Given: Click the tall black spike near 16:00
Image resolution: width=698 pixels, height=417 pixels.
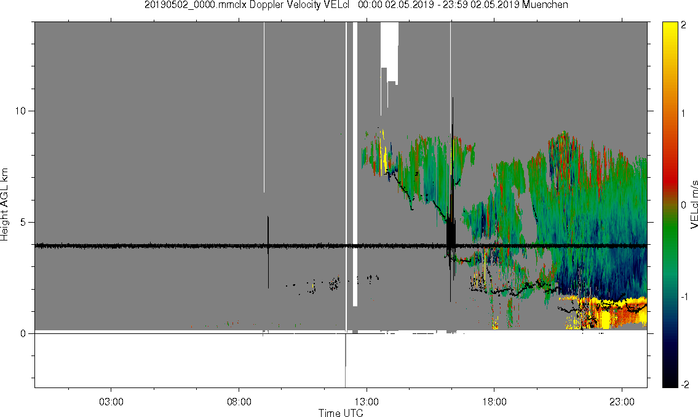Looking at the screenshot, I should 451,201.
